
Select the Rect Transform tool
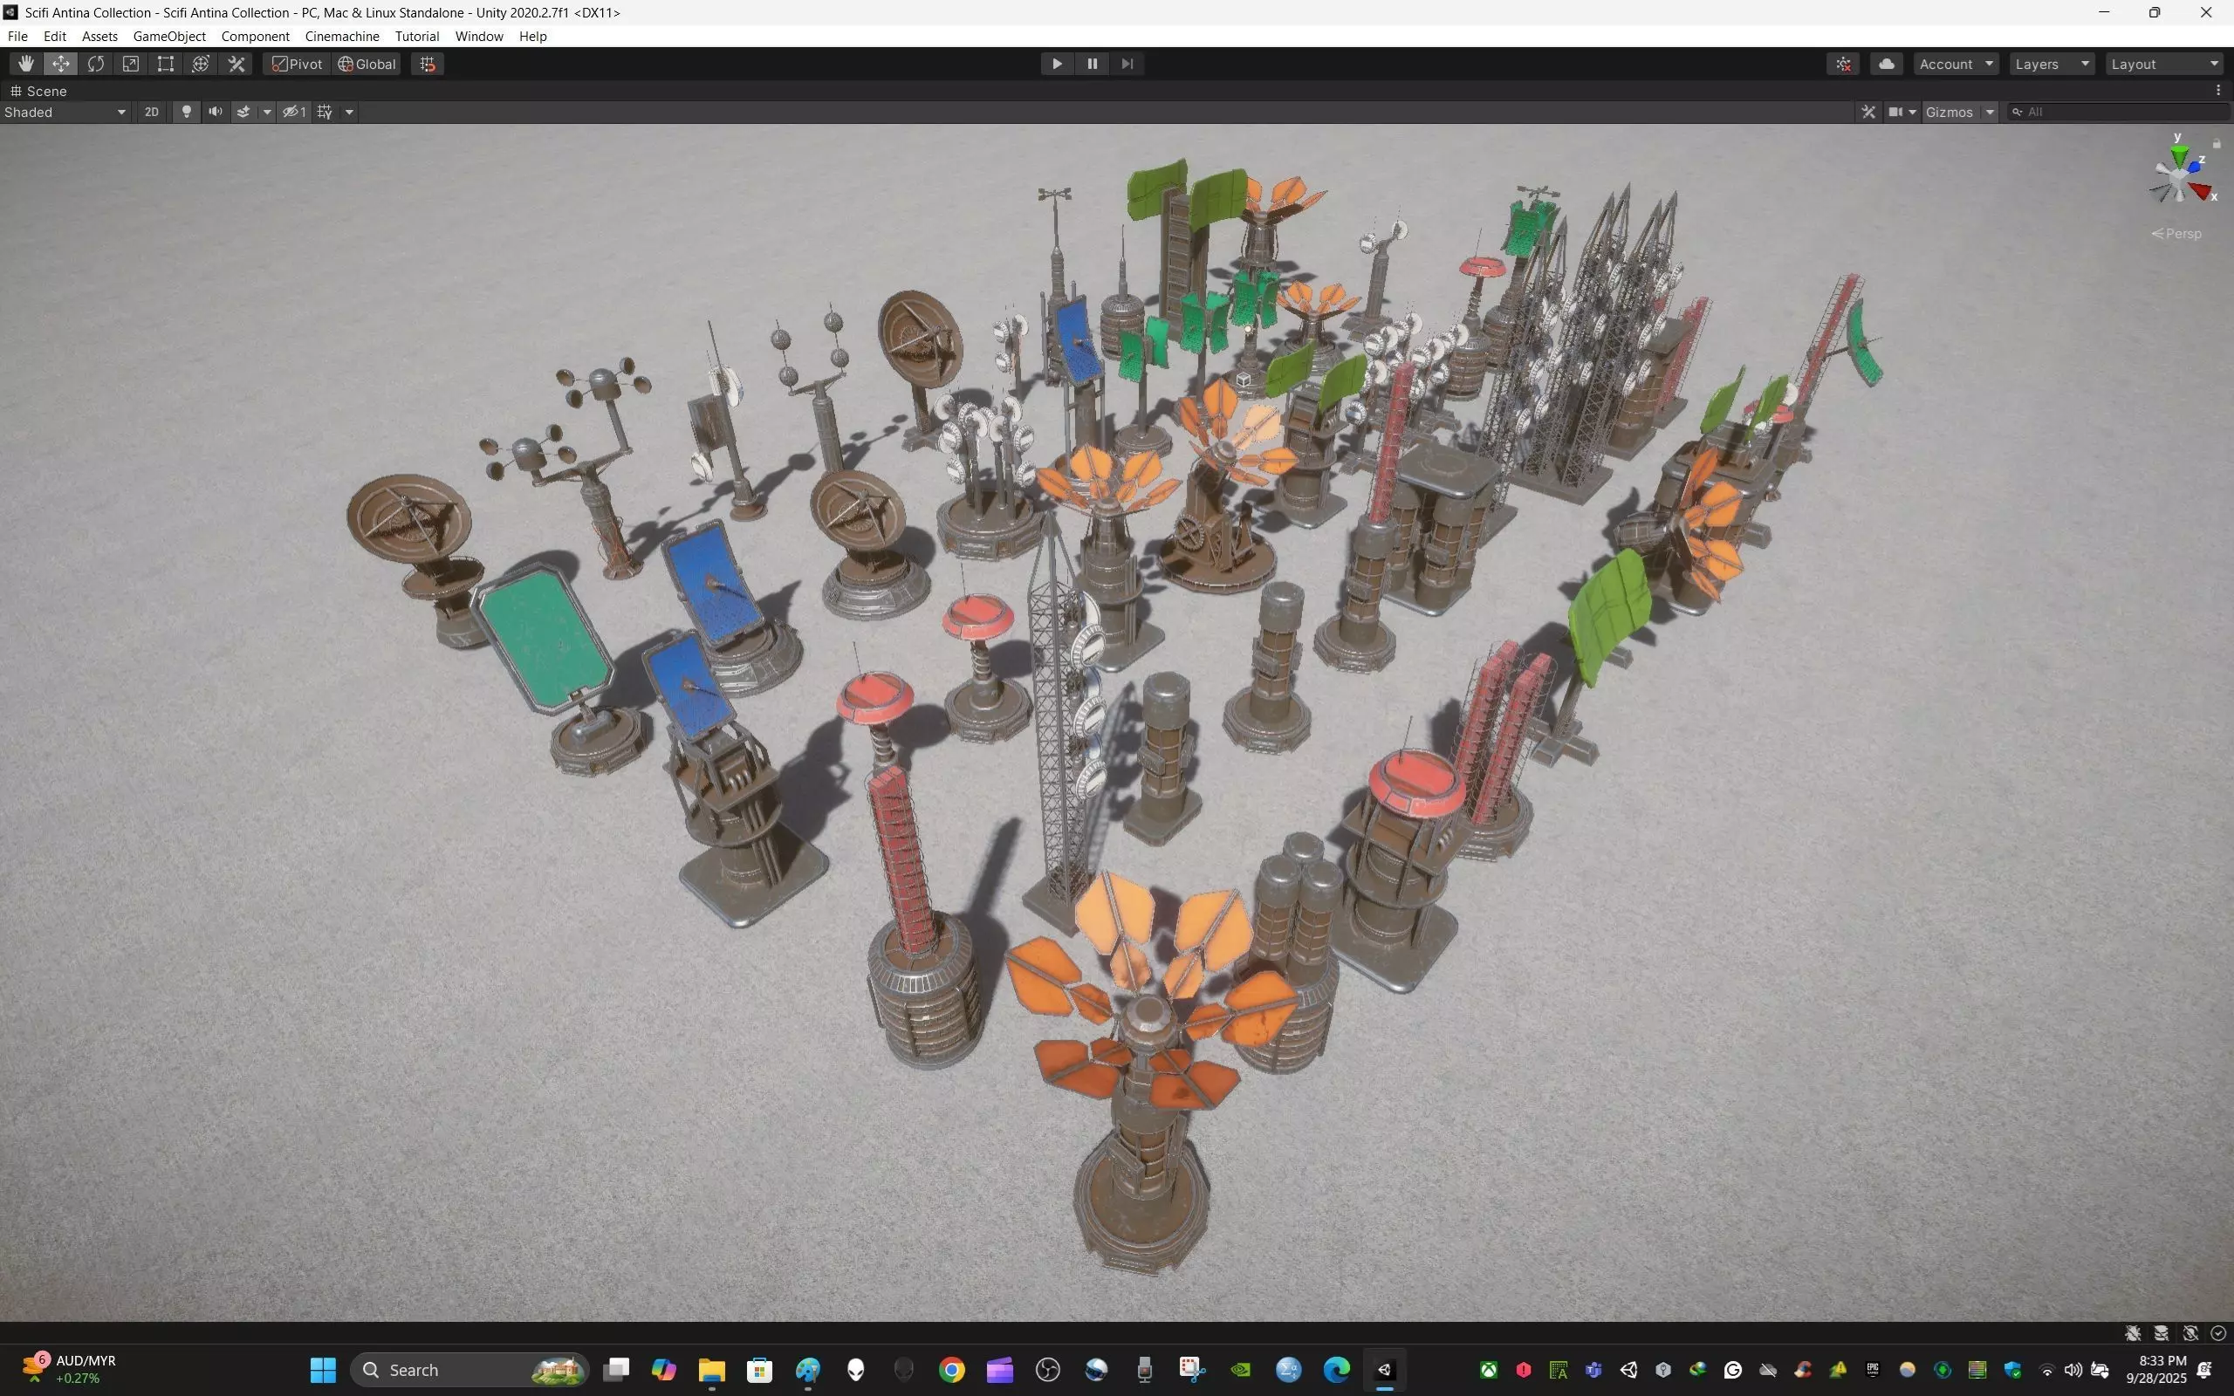click(x=165, y=64)
